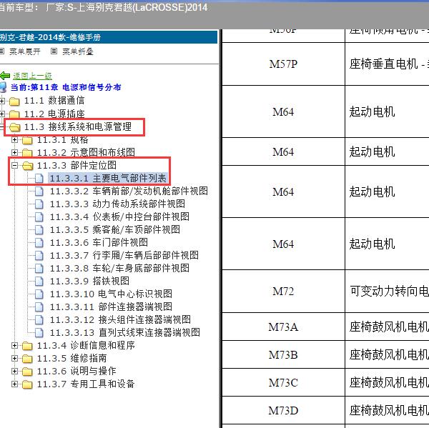This screenshot has height=428, width=429.
Task: Select 11.3.7 专用工具和设备
Action: pos(86,384)
